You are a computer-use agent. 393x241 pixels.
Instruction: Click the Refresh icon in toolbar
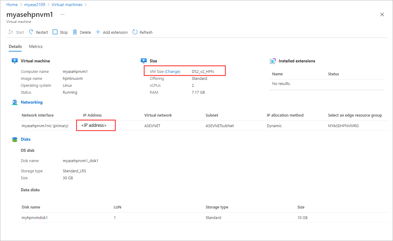(135, 32)
